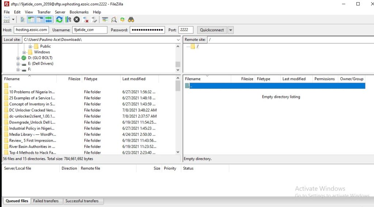Toggle message log display icon
This screenshot has height=207, width=374.
[x=23, y=19]
